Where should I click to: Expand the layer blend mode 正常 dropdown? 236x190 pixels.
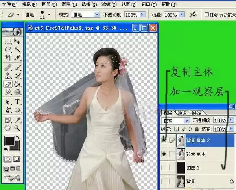175,121
